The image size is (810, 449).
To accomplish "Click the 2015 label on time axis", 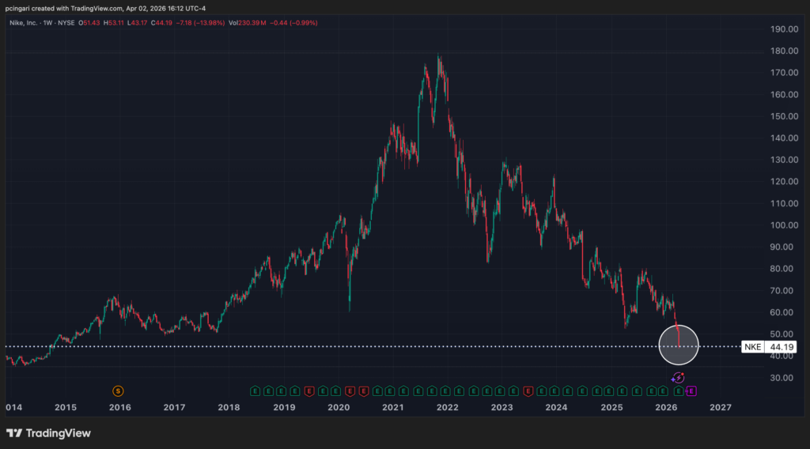I will [x=66, y=407].
